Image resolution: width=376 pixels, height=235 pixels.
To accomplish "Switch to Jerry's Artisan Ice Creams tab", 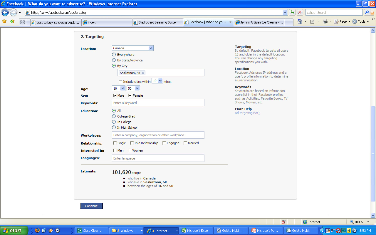I will pyautogui.click(x=259, y=22).
